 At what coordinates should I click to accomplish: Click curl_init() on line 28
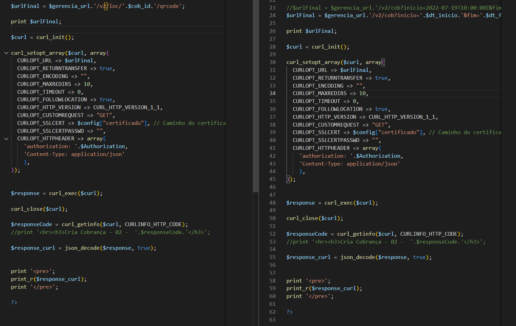[x=329, y=47]
